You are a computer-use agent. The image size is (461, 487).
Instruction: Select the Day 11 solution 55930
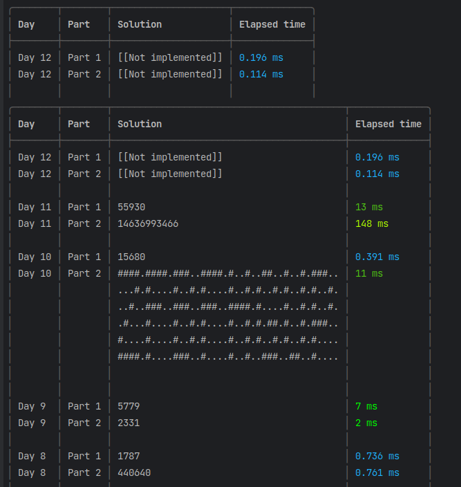click(131, 207)
